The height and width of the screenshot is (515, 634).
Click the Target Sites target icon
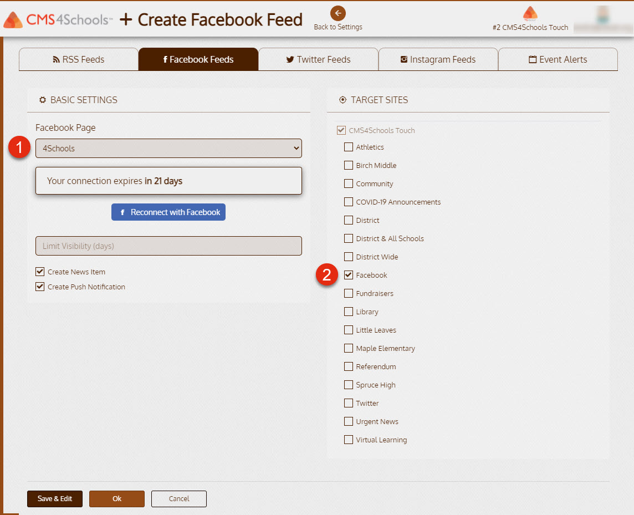click(x=342, y=100)
